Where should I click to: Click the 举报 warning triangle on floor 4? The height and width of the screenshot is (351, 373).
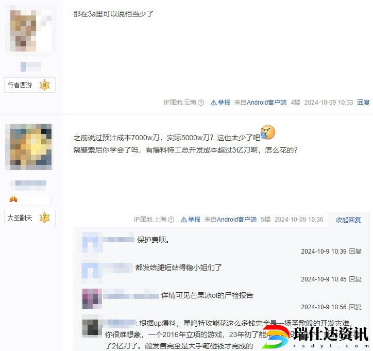pyautogui.click(x=213, y=103)
